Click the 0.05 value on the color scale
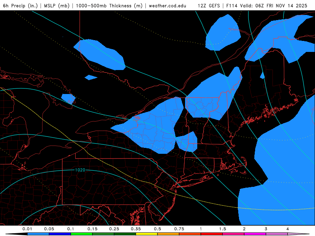The width and height of the screenshot is (315, 236). pos(49,229)
